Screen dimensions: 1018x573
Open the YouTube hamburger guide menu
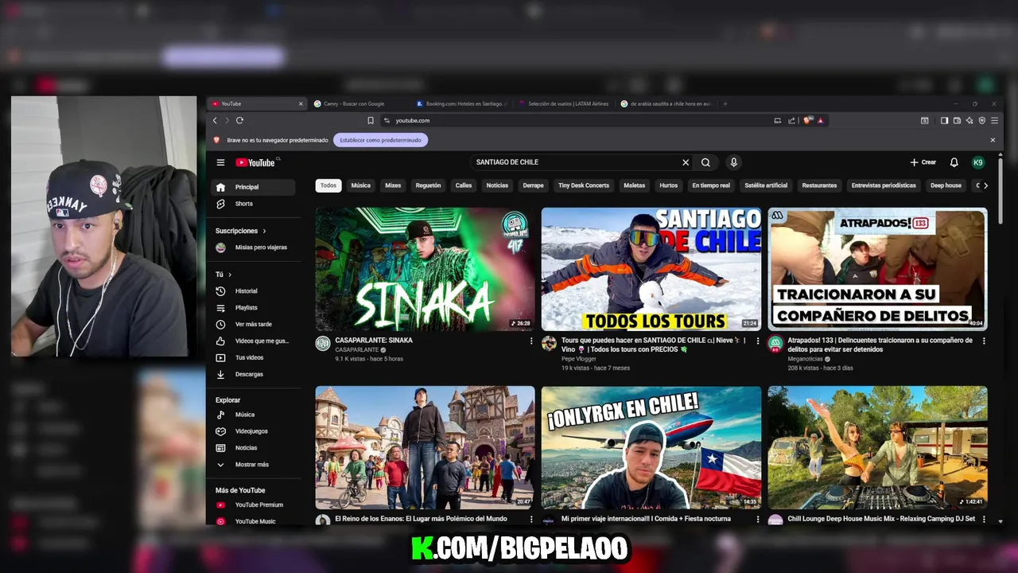220,162
